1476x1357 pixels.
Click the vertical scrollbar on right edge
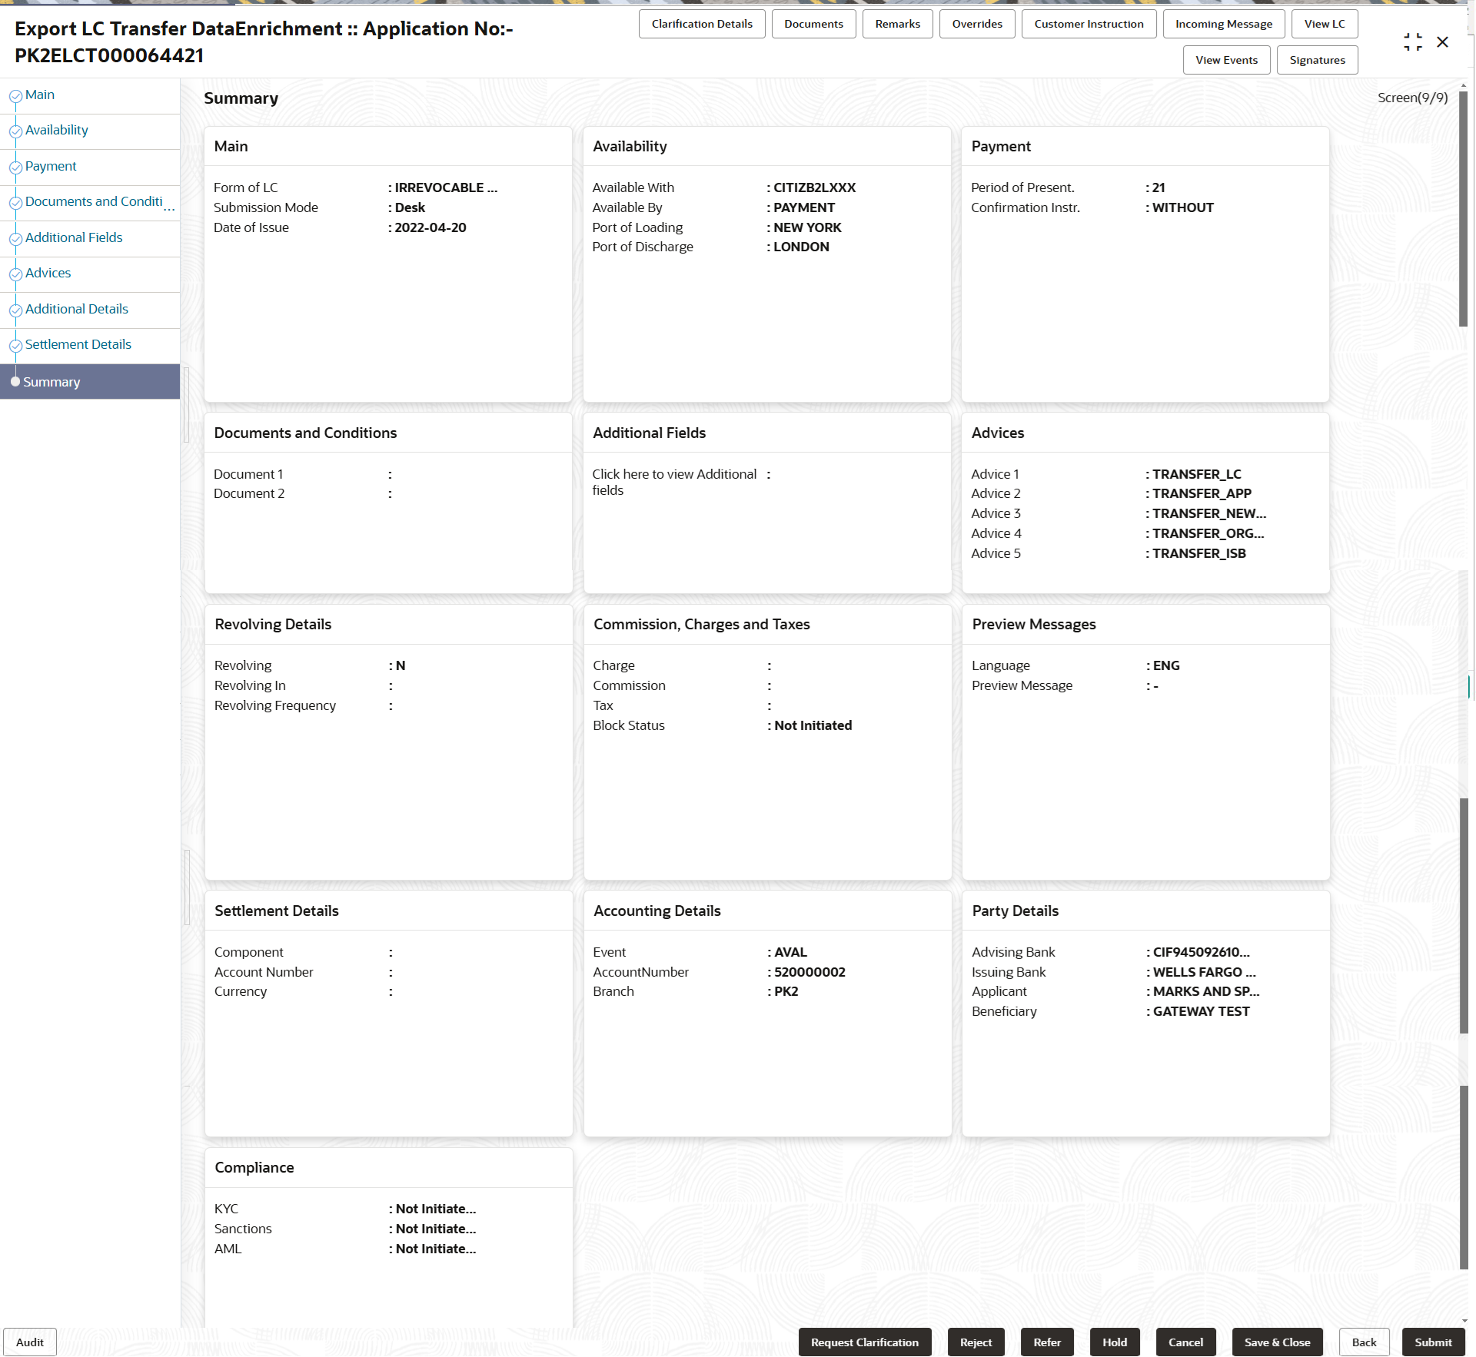pyautogui.click(x=1464, y=207)
